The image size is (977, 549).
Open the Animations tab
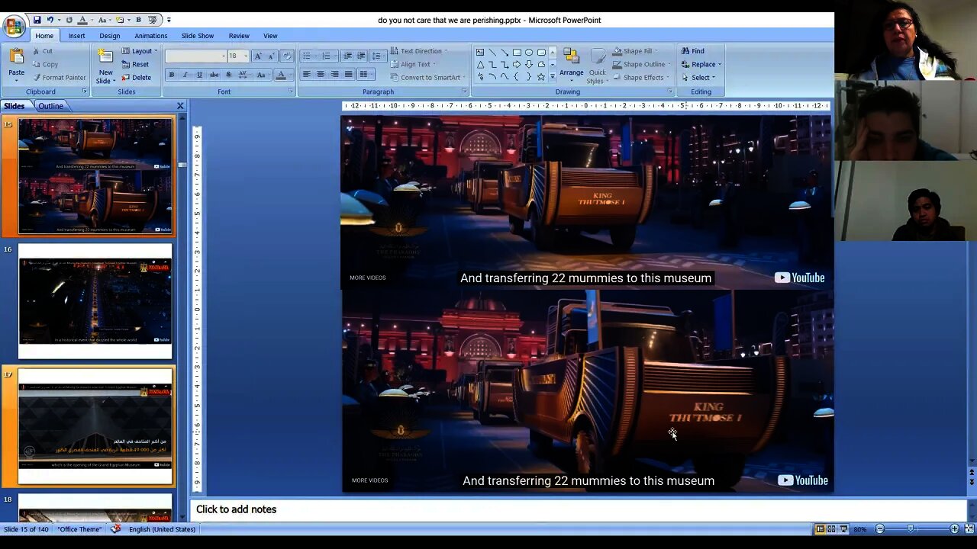click(x=150, y=36)
